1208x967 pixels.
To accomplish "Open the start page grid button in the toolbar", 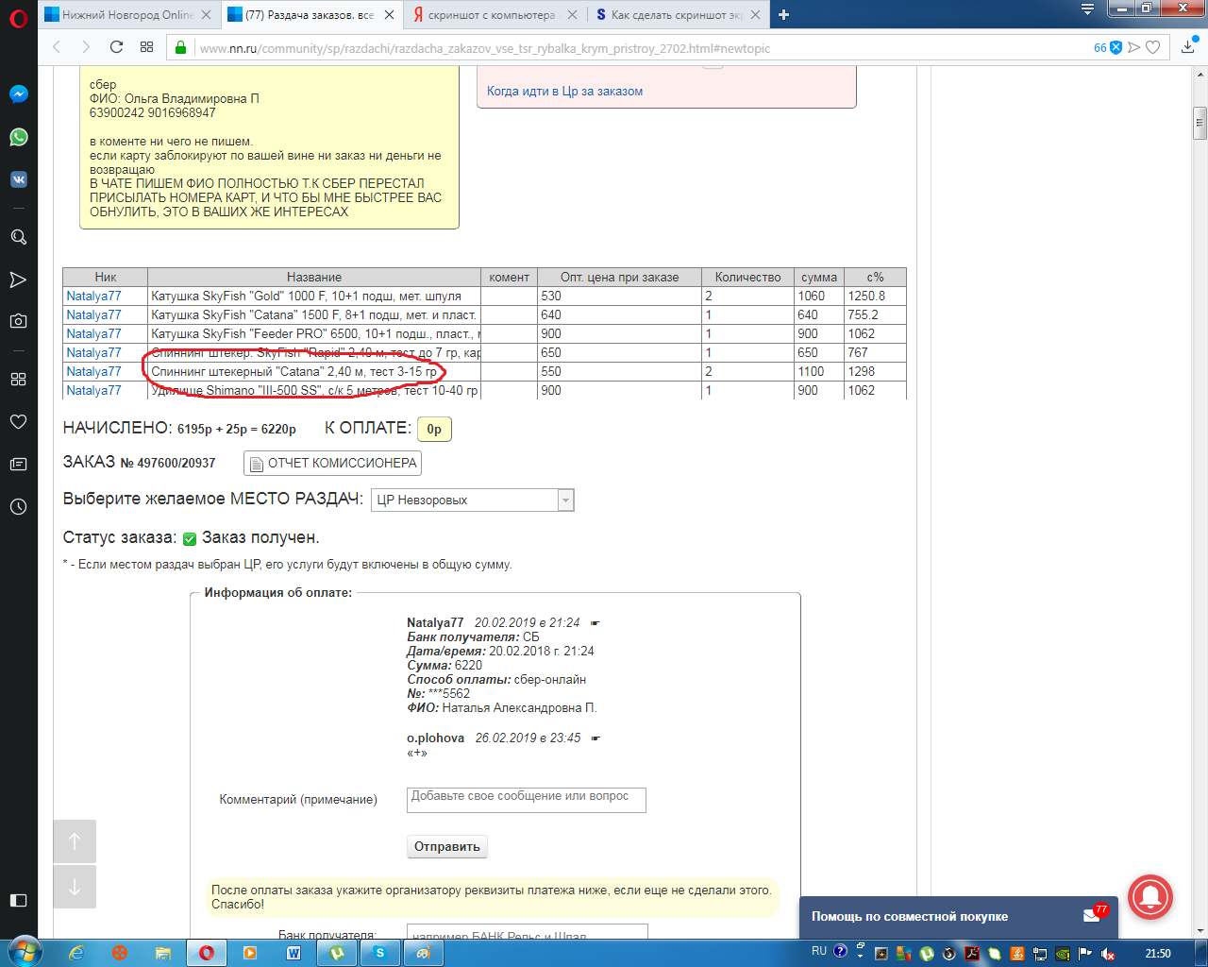I will 146,47.
